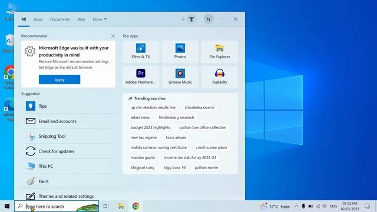This screenshot has height=212, width=377.
Task: Search trending 'kiara advani'
Action: (x=176, y=137)
